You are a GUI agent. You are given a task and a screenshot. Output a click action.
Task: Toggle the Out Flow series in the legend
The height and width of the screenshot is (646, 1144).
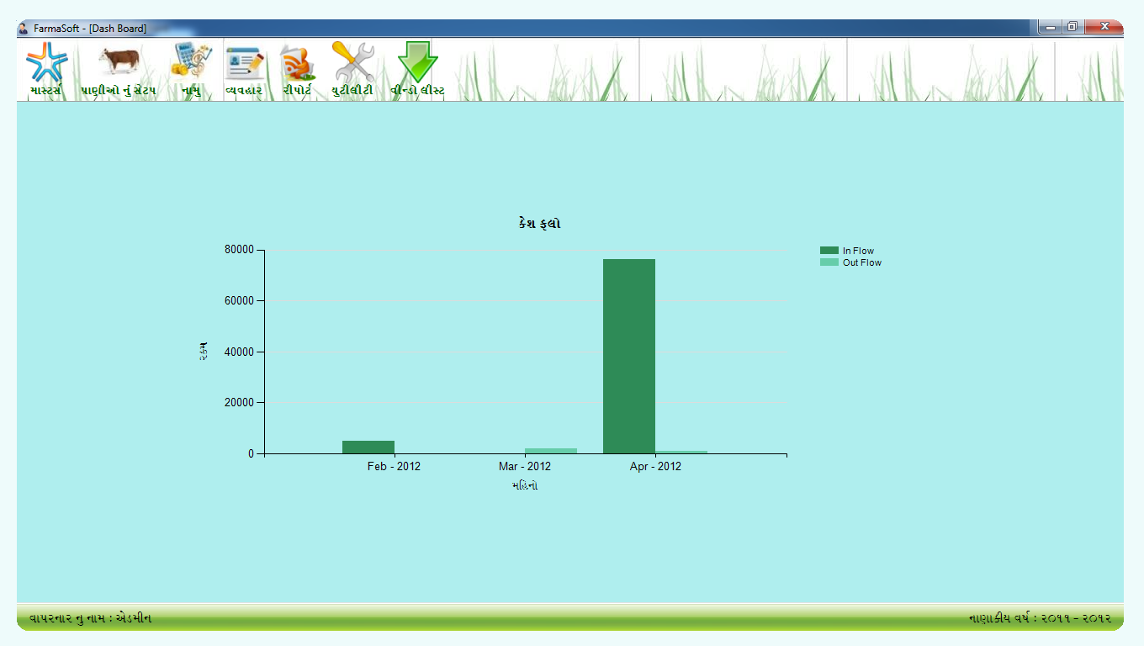[862, 262]
